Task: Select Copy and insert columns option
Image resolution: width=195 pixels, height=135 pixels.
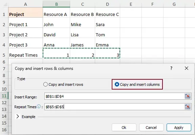Action: (137, 84)
